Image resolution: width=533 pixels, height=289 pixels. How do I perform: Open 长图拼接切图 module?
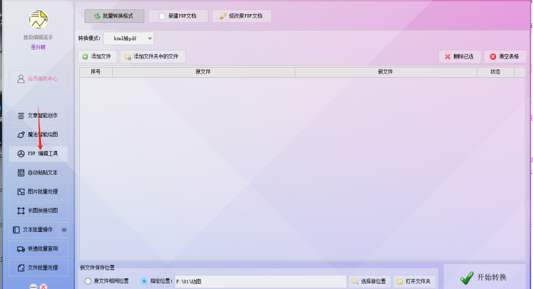pyautogui.click(x=38, y=211)
